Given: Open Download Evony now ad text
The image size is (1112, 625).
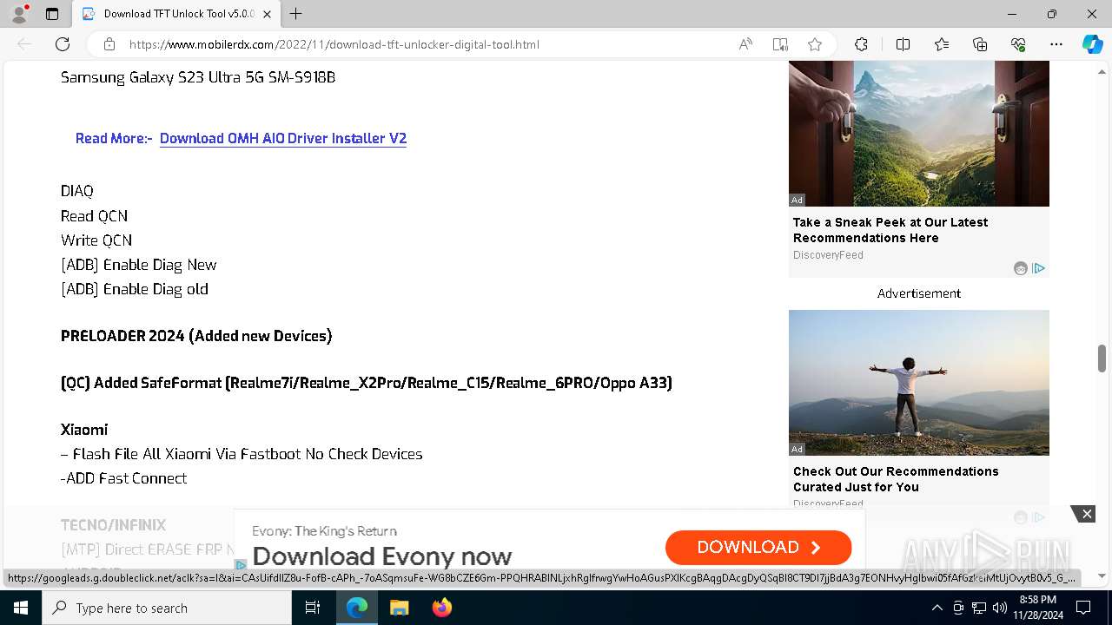Looking at the screenshot, I should tap(382, 556).
